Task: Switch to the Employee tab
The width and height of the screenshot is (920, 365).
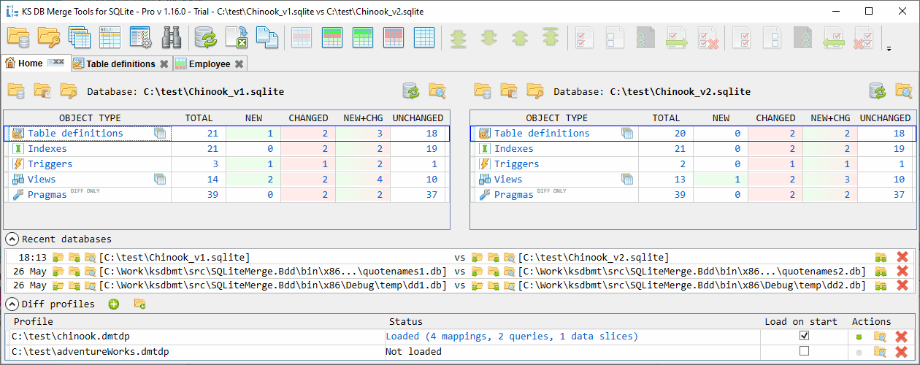Action: tap(210, 64)
